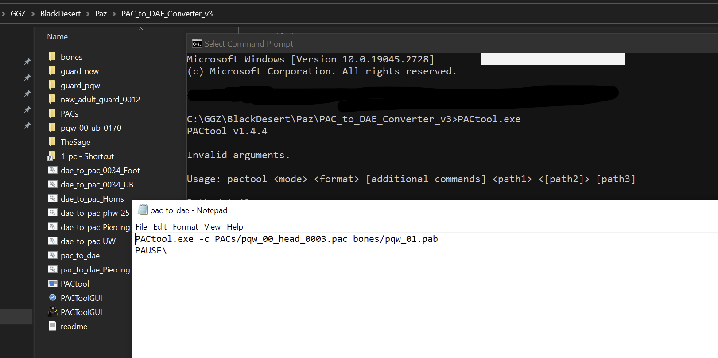Click the PAUSE line in Notepad text
The image size is (718, 358).
point(151,251)
